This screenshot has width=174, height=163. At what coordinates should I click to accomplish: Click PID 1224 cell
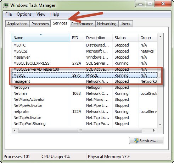coord(77,112)
